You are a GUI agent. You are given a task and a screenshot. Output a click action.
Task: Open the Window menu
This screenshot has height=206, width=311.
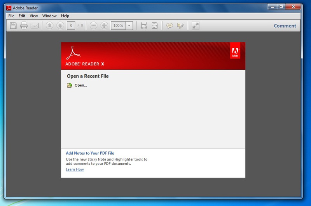tap(49, 16)
